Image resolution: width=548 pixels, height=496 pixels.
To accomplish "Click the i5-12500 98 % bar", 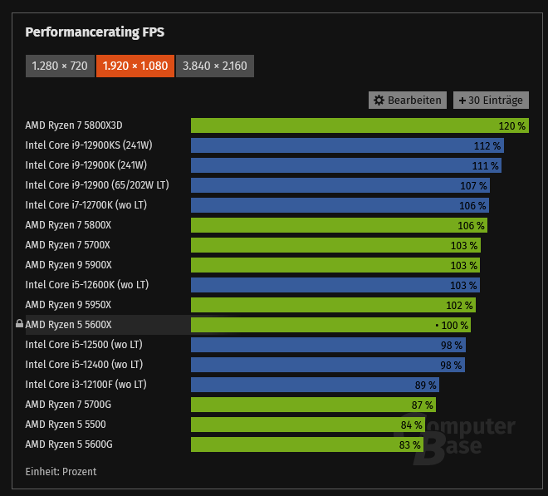I will pyautogui.click(x=328, y=345).
